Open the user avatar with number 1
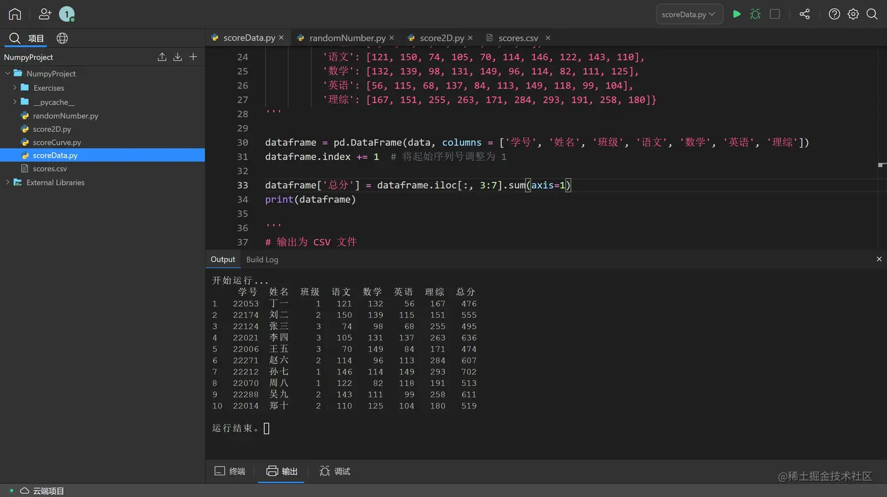The height and width of the screenshot is (497, 887). pos(67,14)
